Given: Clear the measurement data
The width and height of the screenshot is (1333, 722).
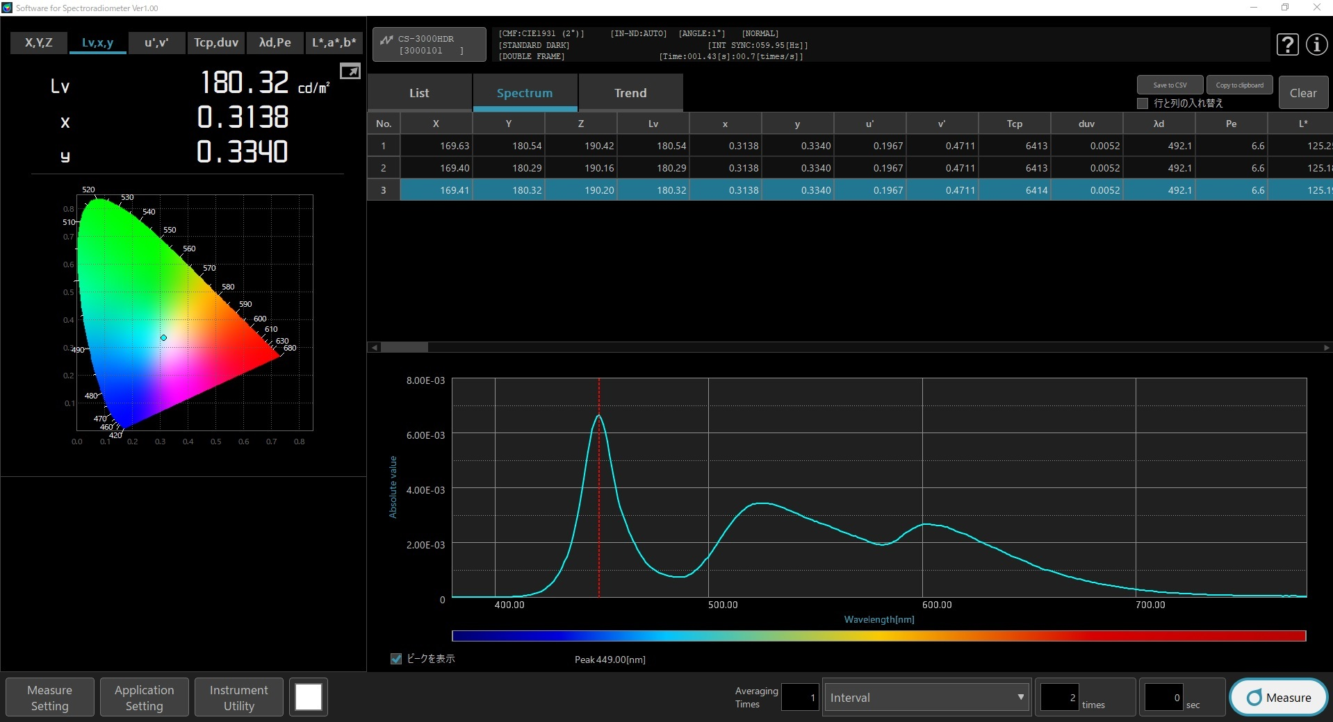Looking at the screenshot, I should tap(1302, 93).
